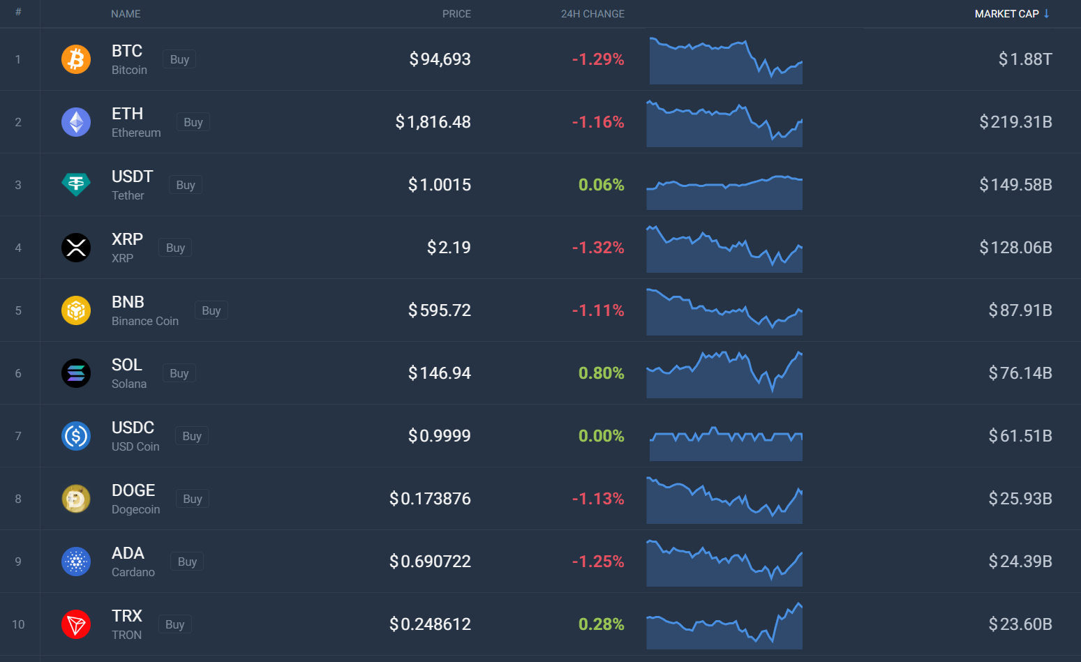Open the TRX price sparkline chart
Screen dimensions: 1081x662
point(724,626)
